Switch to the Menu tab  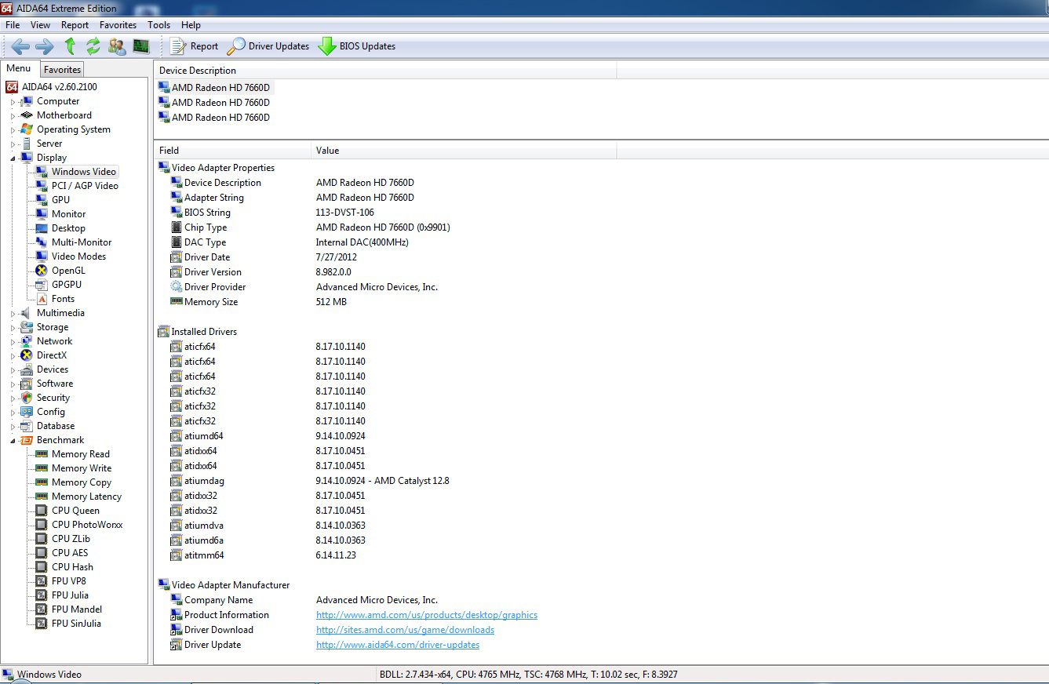(x=19, y=68)
